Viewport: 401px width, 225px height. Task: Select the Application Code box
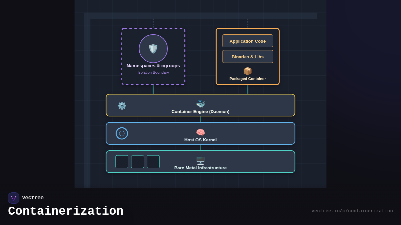pyautogui.click(x=248, y=41)
